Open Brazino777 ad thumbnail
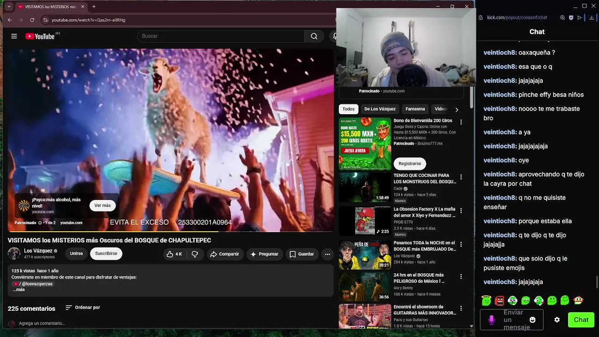This screenshot has height=337, width=599. tap(365, 144)
